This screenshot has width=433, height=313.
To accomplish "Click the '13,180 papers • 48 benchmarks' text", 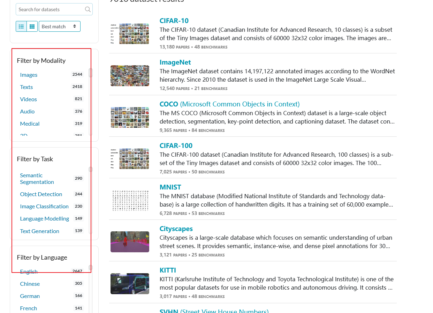I will tap(193, 47).
